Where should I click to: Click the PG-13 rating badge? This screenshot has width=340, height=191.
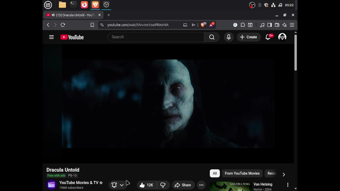point(72,176)
